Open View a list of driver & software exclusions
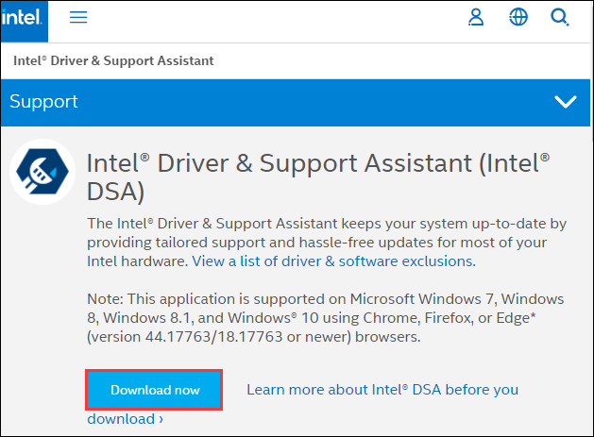This screenshot has width=594, height=437. click(333, 261)
